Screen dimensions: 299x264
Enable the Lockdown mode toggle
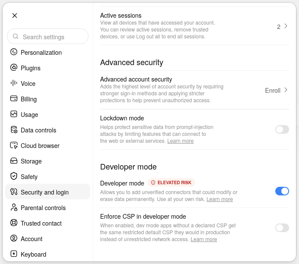(282, 129)
